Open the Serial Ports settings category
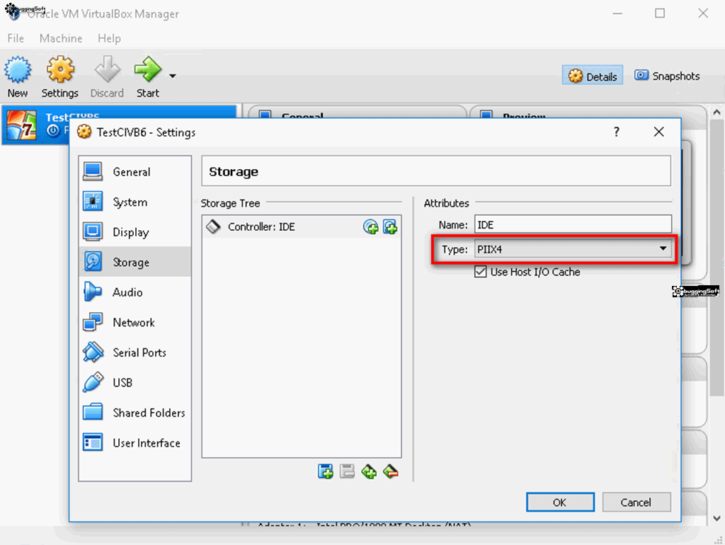This screenshot has width=725, height=545. click(x=135, y=352)
